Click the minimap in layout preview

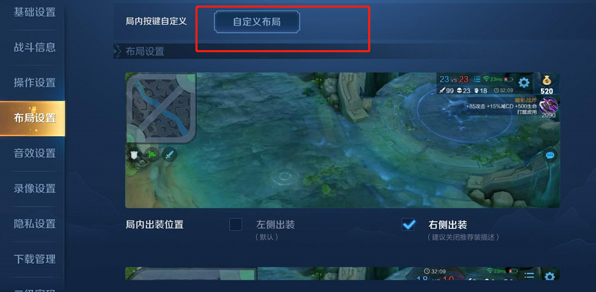pyautogui.click(x=161, y=109)
